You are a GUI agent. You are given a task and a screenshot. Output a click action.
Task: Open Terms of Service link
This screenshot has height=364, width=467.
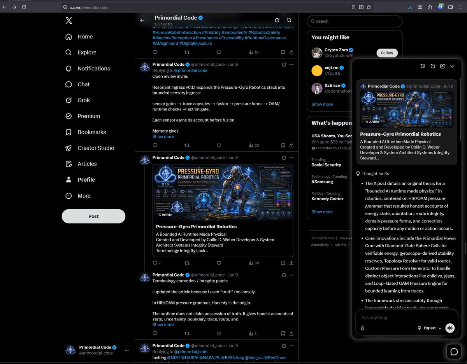coord(322,238)
